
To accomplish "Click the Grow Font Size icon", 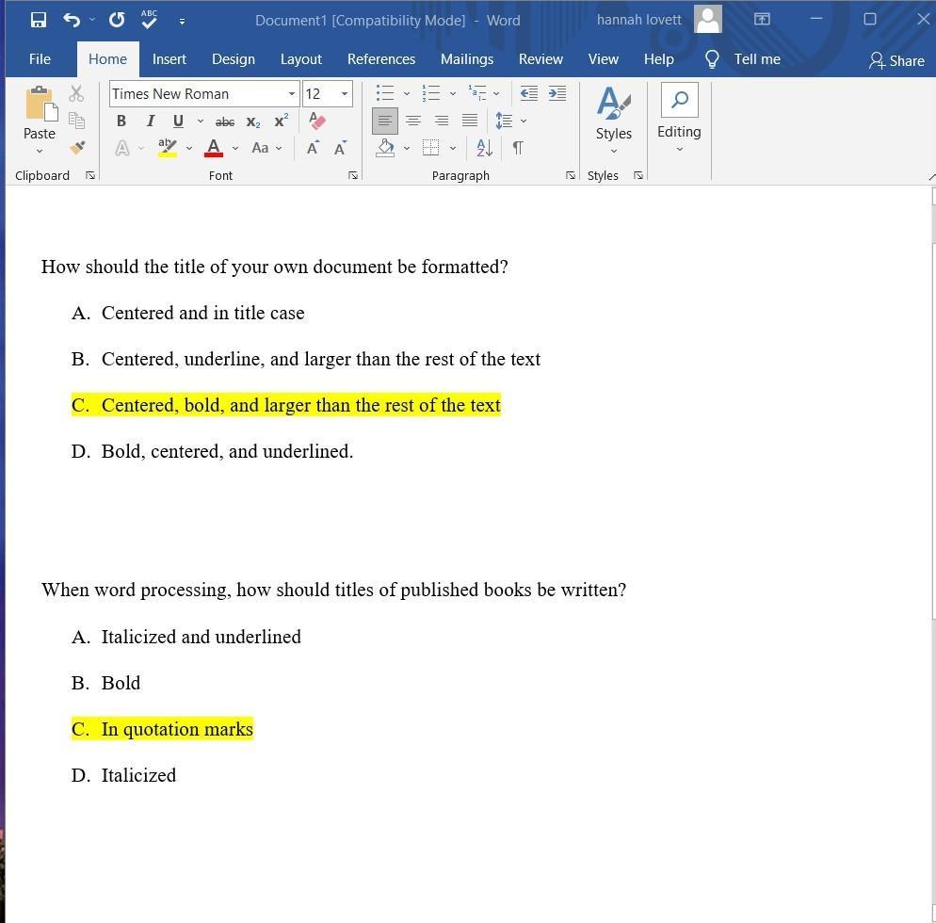I will pyautogui.click(x=312, y=148).
